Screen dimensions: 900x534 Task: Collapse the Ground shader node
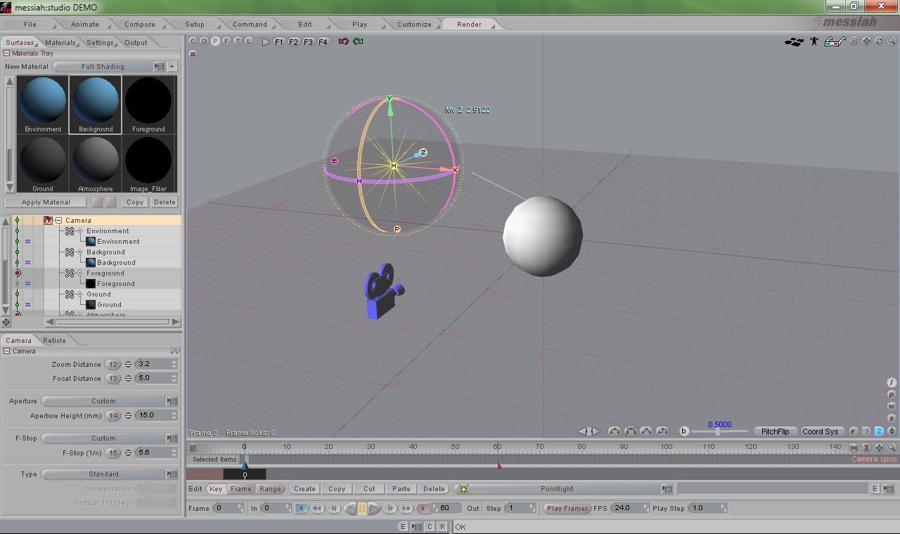point(80,294)
